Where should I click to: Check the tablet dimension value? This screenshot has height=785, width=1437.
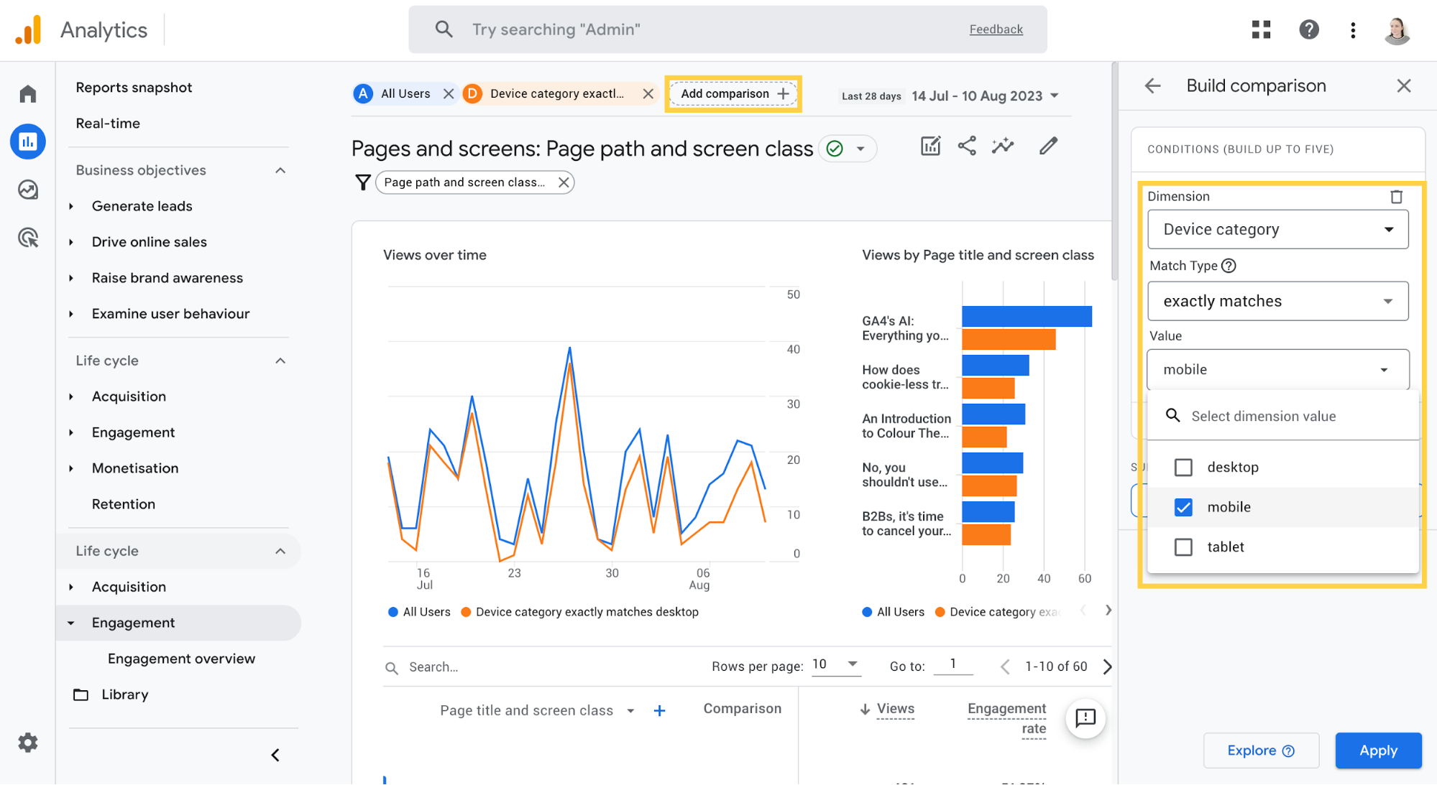click(x=1183, y=547)
